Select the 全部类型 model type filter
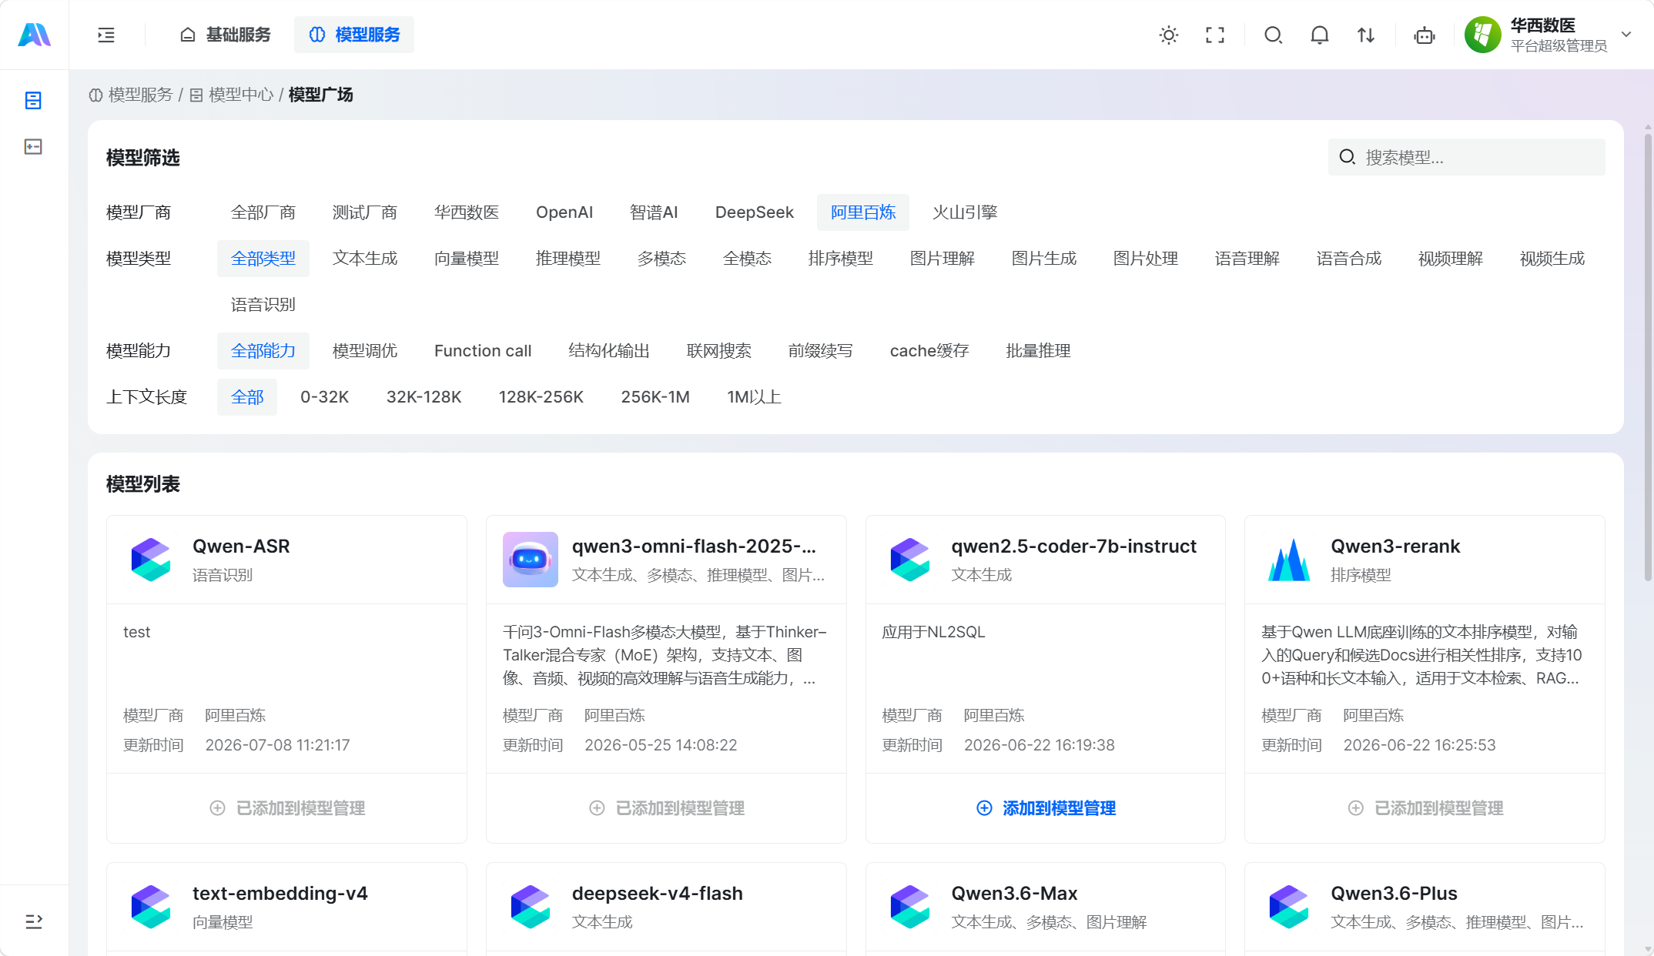This screenshot has height=956, width=1654. tap(263, 259)
